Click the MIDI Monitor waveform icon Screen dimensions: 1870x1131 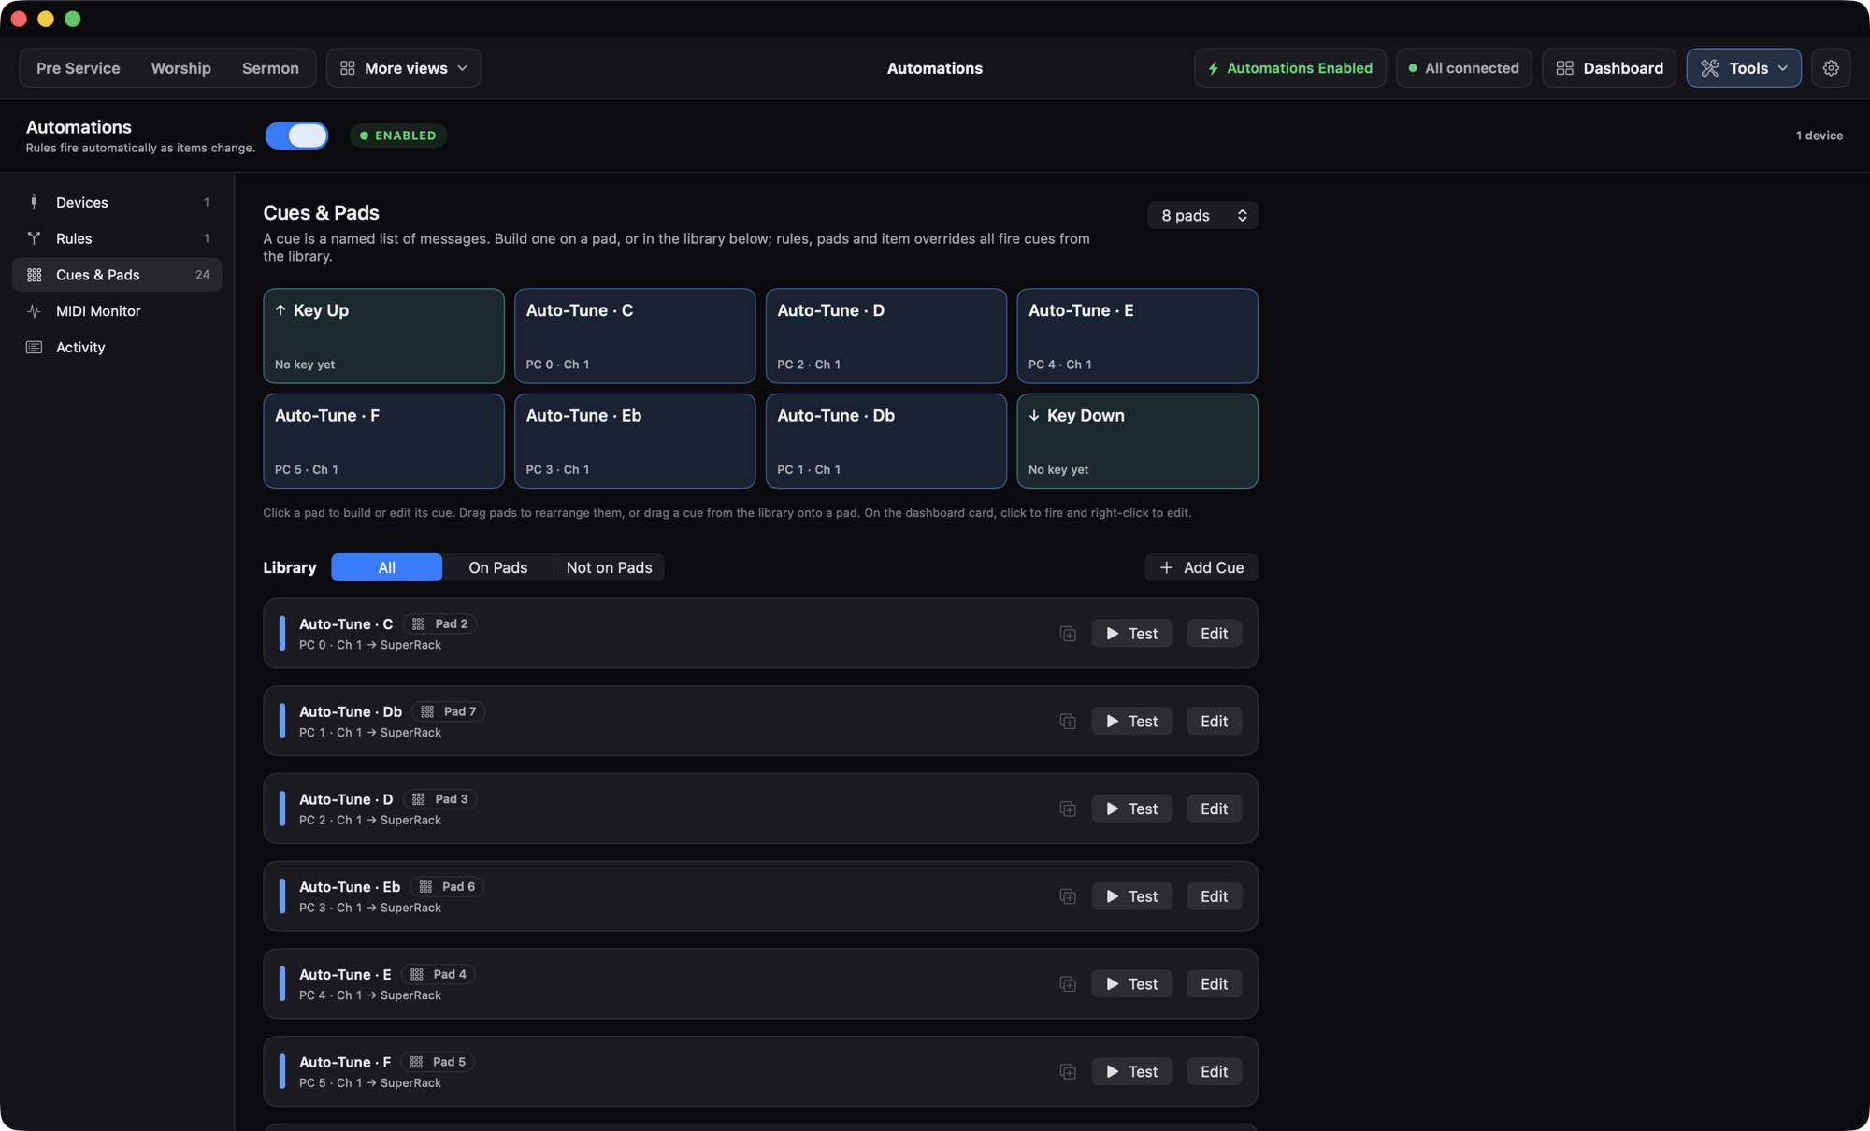click(x=34, y=311)
